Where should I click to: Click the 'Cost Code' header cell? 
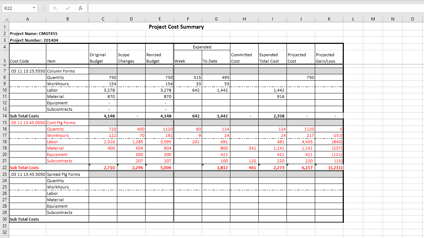click(x=28, y=58)
